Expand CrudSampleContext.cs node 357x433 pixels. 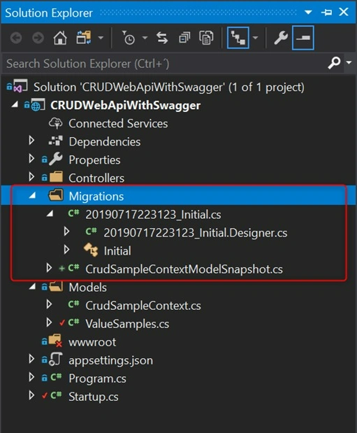tap(49, 304)
